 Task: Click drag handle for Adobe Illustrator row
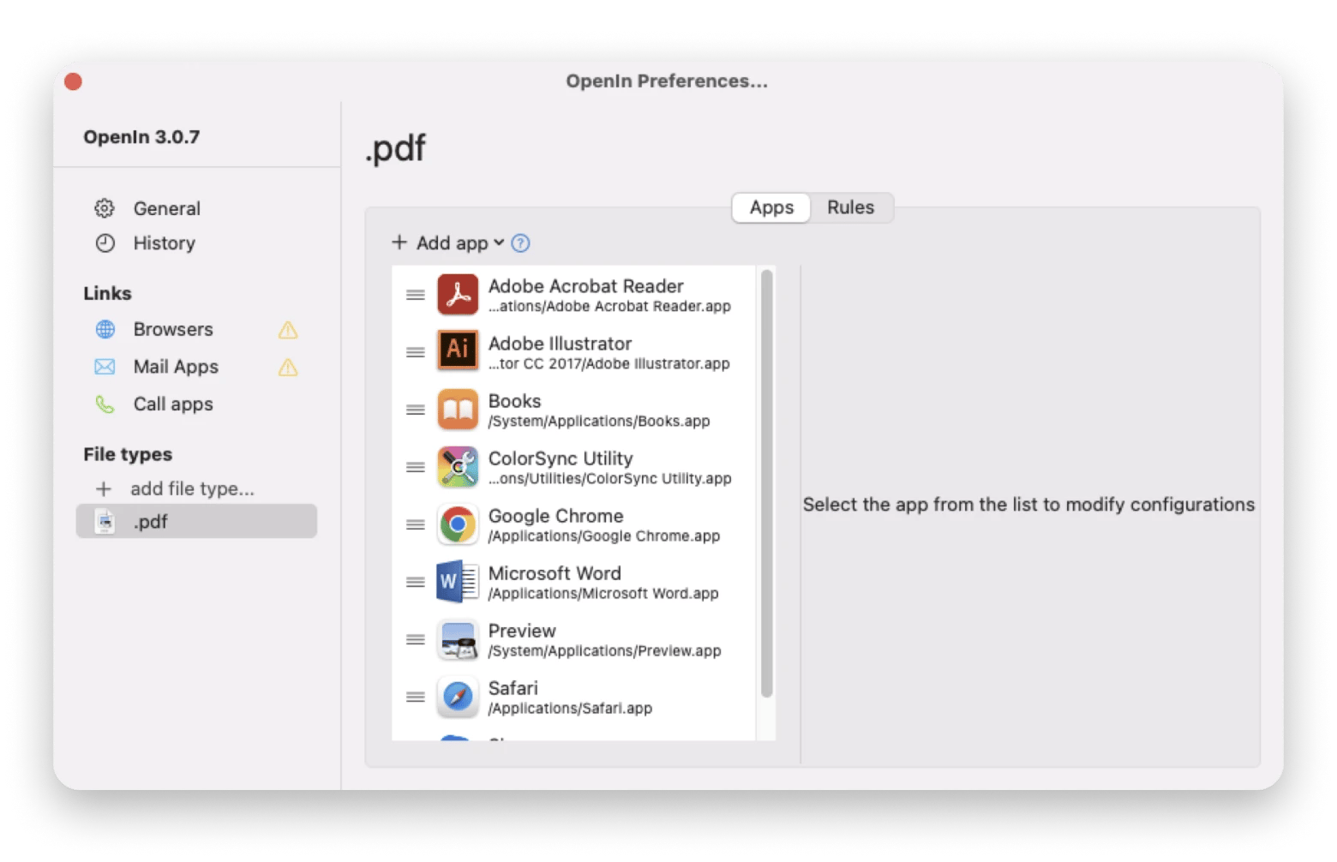click(416, 352)
